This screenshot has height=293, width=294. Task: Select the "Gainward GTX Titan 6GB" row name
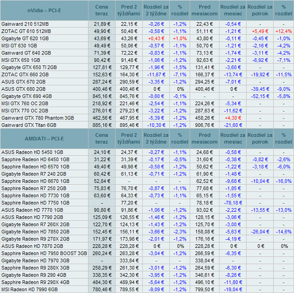pyautogui.click(x=29, y=125)
